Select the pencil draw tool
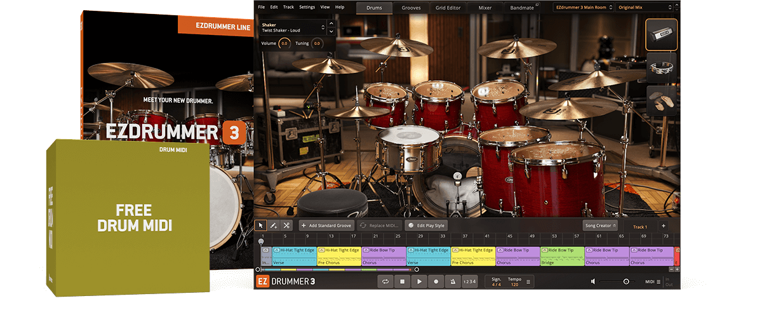 point(274,226)
